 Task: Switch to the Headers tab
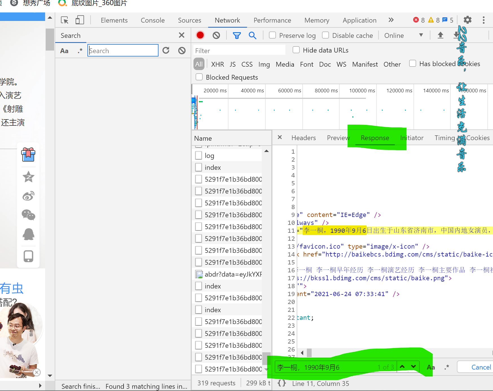point(303,138)
